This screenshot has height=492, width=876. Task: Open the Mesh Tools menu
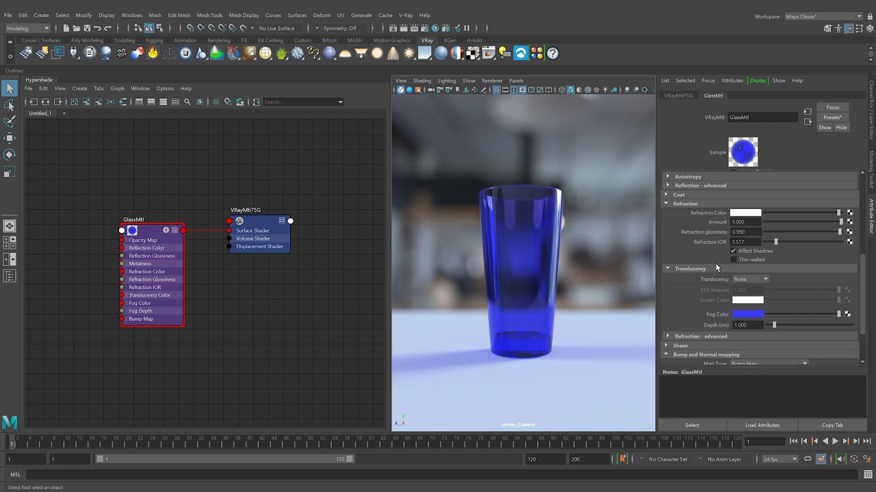pos(209,15)
